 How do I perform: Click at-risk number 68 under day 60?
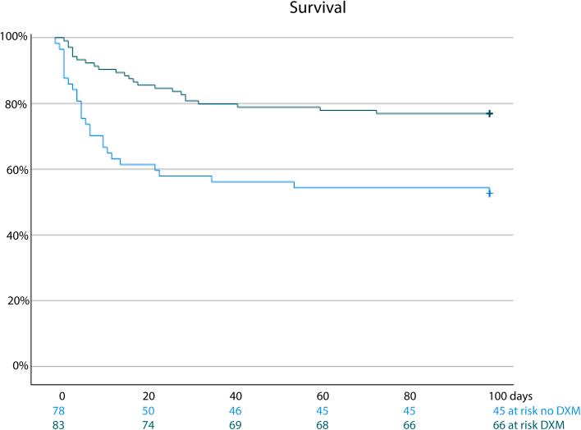pos(323,425)
